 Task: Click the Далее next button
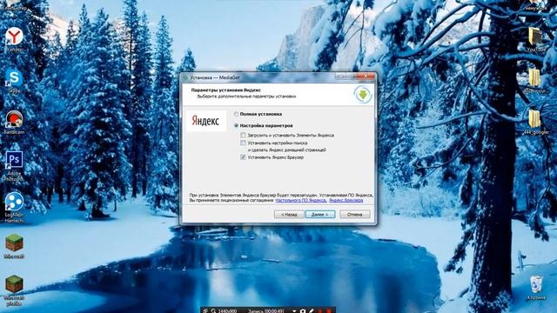pyautogui.click(x=320, y=215)
